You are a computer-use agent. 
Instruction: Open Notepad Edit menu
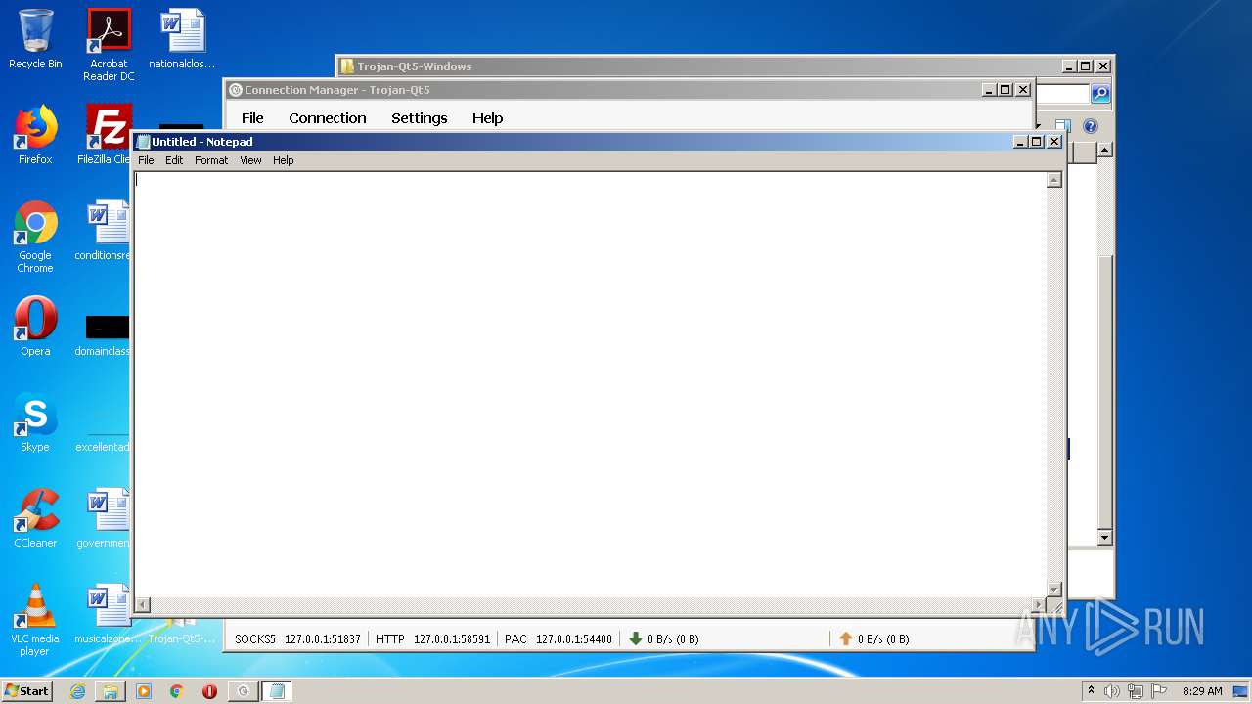(174, 160)
